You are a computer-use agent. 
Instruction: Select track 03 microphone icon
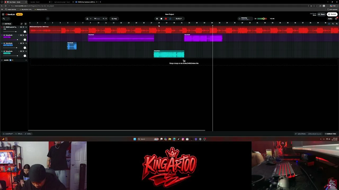[2, 43]
